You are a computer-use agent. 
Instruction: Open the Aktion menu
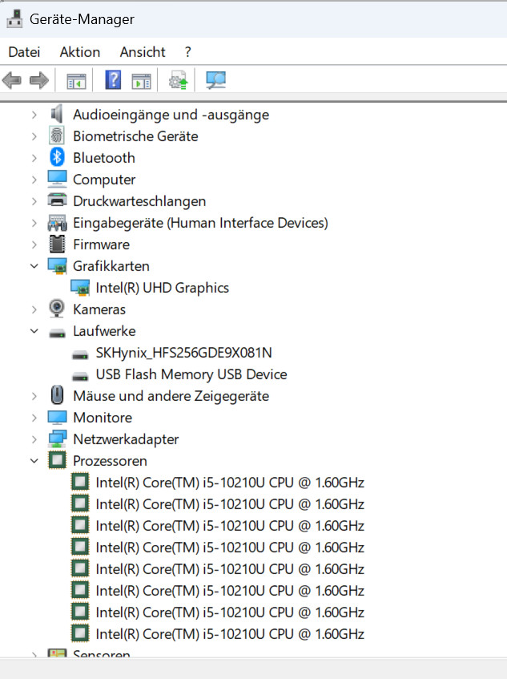[x=80, y=52]
